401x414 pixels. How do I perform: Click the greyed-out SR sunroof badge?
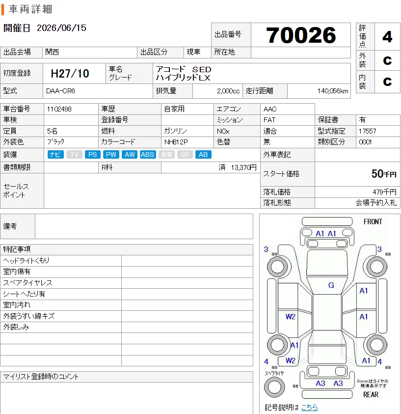tap(185, 155)
